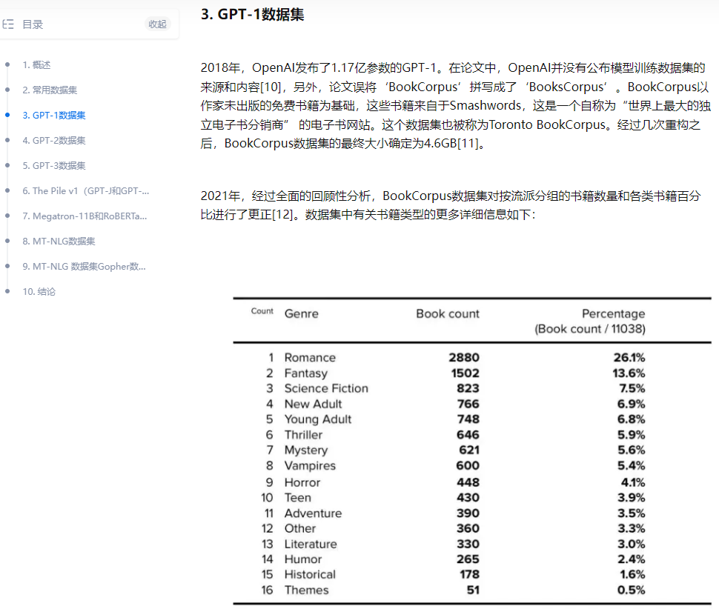Select the Romance genre cell
719x609 pixels.
tap(310, 357)
